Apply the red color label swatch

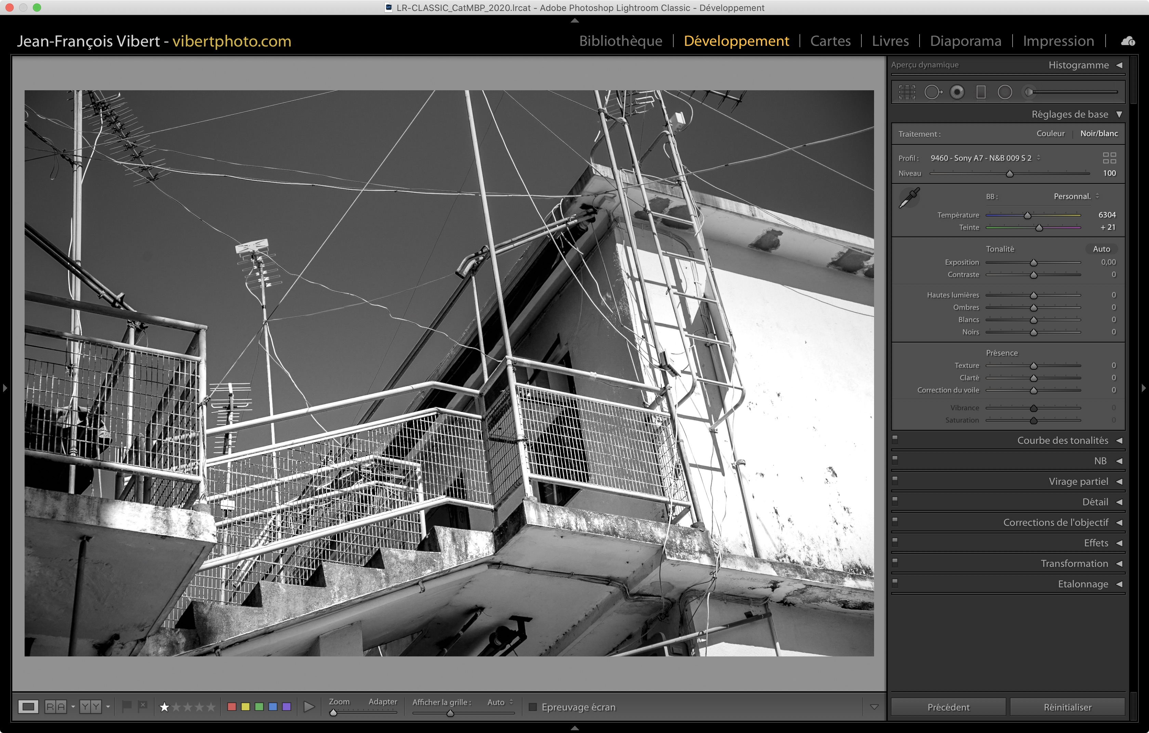point(232,707)
